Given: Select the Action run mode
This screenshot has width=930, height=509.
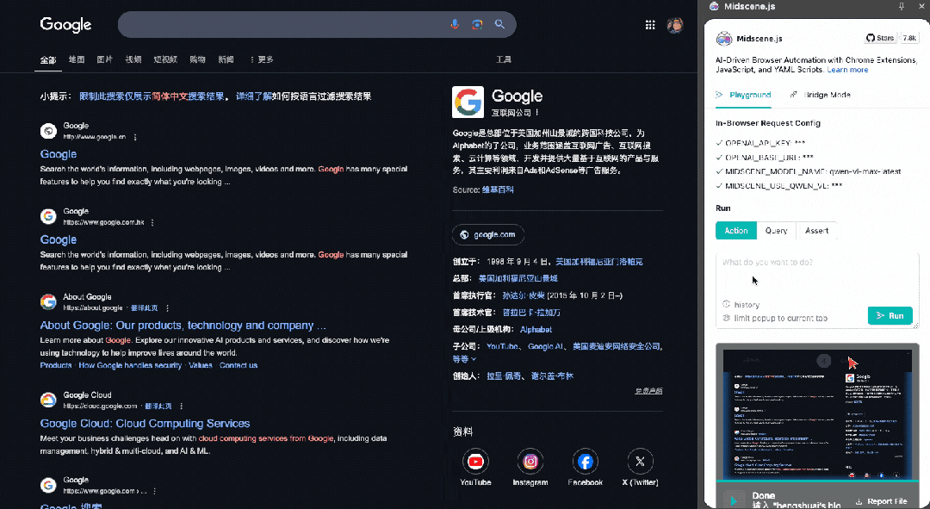Looking at the screenshot, I should [736, 231].
